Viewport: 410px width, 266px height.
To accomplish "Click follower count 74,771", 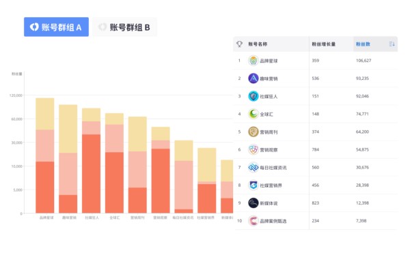I will point(362,114).
